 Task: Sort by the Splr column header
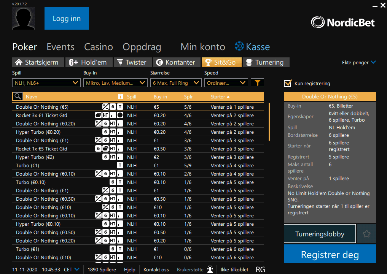(188, 97)
